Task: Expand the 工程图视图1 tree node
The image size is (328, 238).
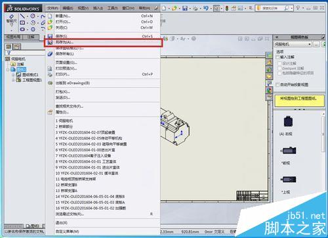Action: click(13, 80)
